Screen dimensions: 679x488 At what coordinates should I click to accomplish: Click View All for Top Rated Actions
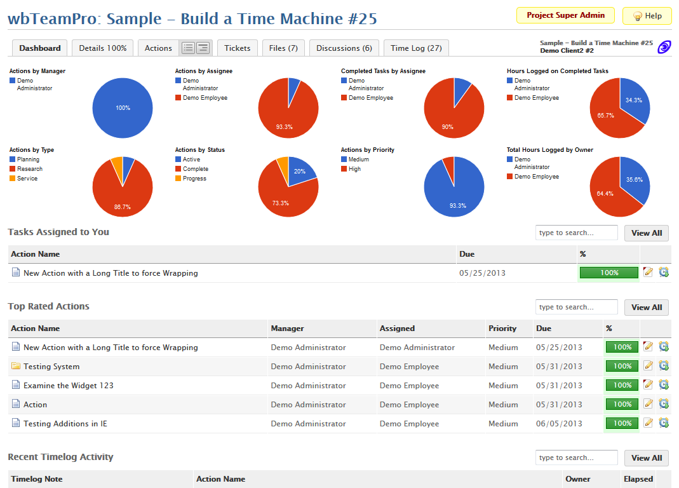pyautogui.click(x=646, y=308)
